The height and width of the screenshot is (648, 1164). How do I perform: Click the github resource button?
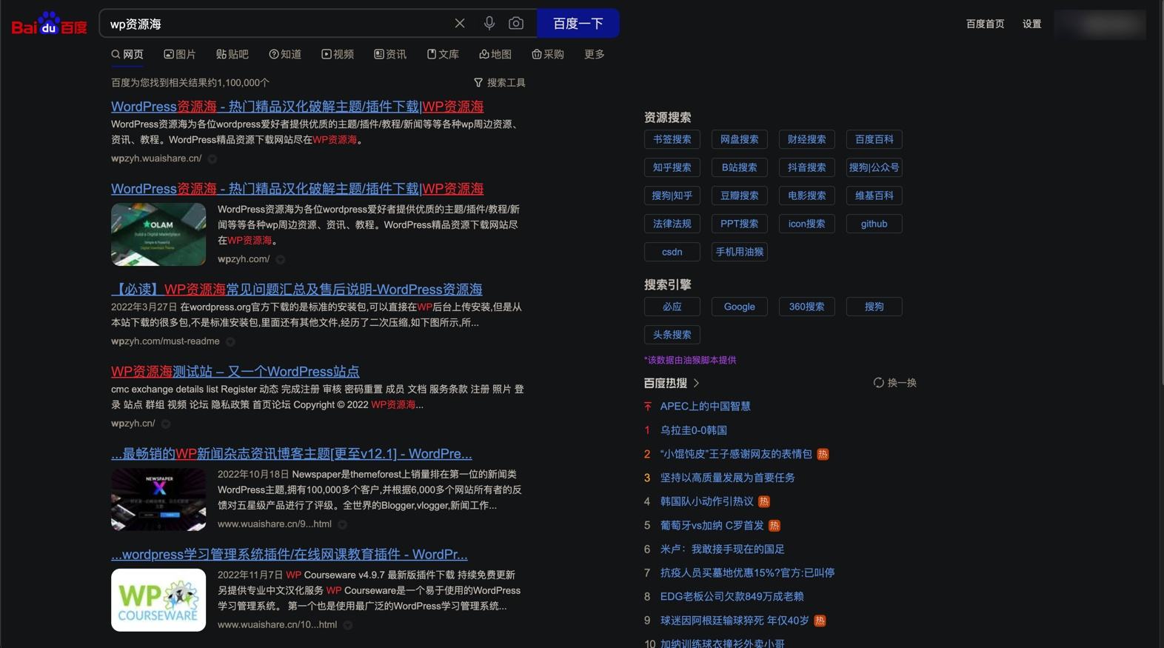(874, 224)
